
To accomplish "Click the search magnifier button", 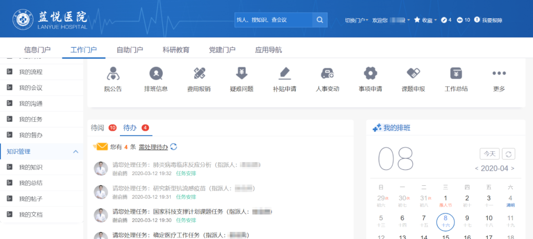I will pyautogui.click(x=320, y=20).
